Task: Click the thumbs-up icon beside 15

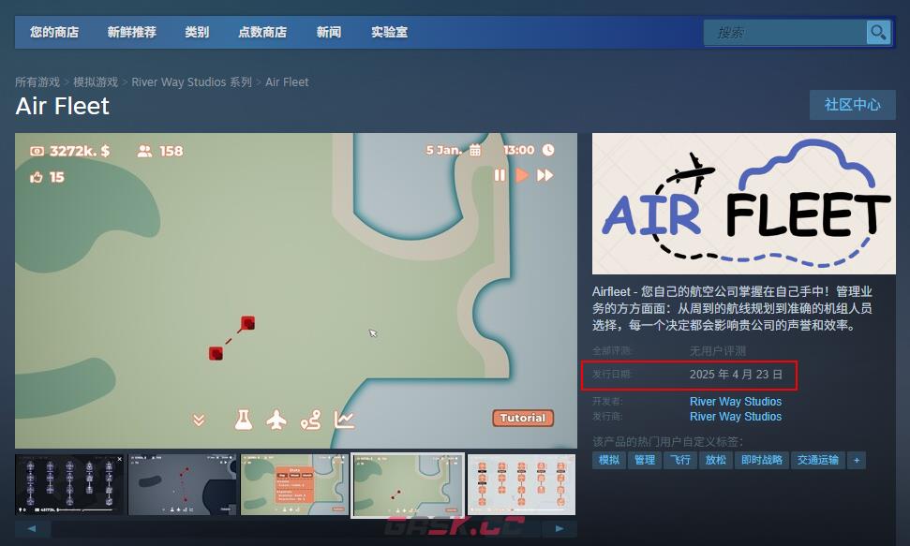Action: (x=37, y=177)
